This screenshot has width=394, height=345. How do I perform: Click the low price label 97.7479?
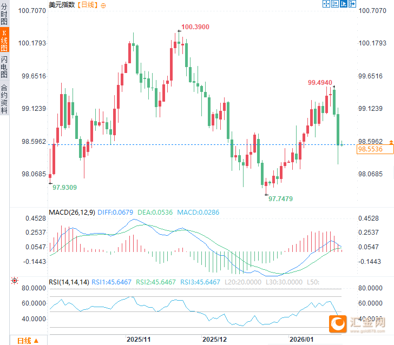pyautogui.click(x=280, y=199)
